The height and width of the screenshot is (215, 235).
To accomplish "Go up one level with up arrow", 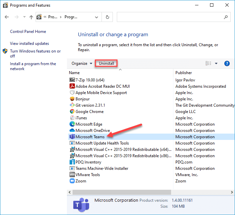I will pos(31,17).
